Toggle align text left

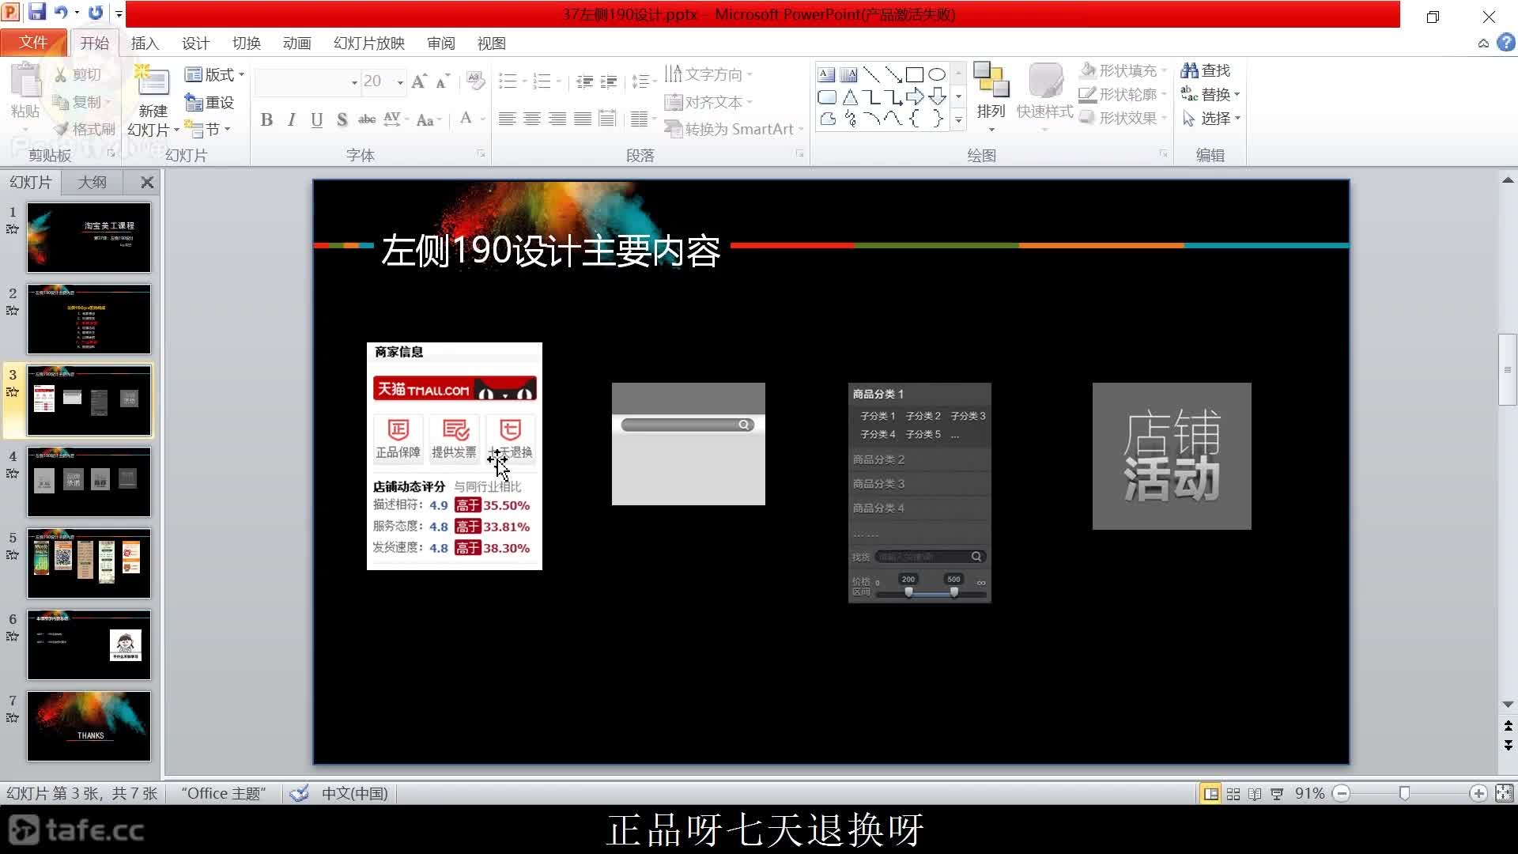click(507, 119)
